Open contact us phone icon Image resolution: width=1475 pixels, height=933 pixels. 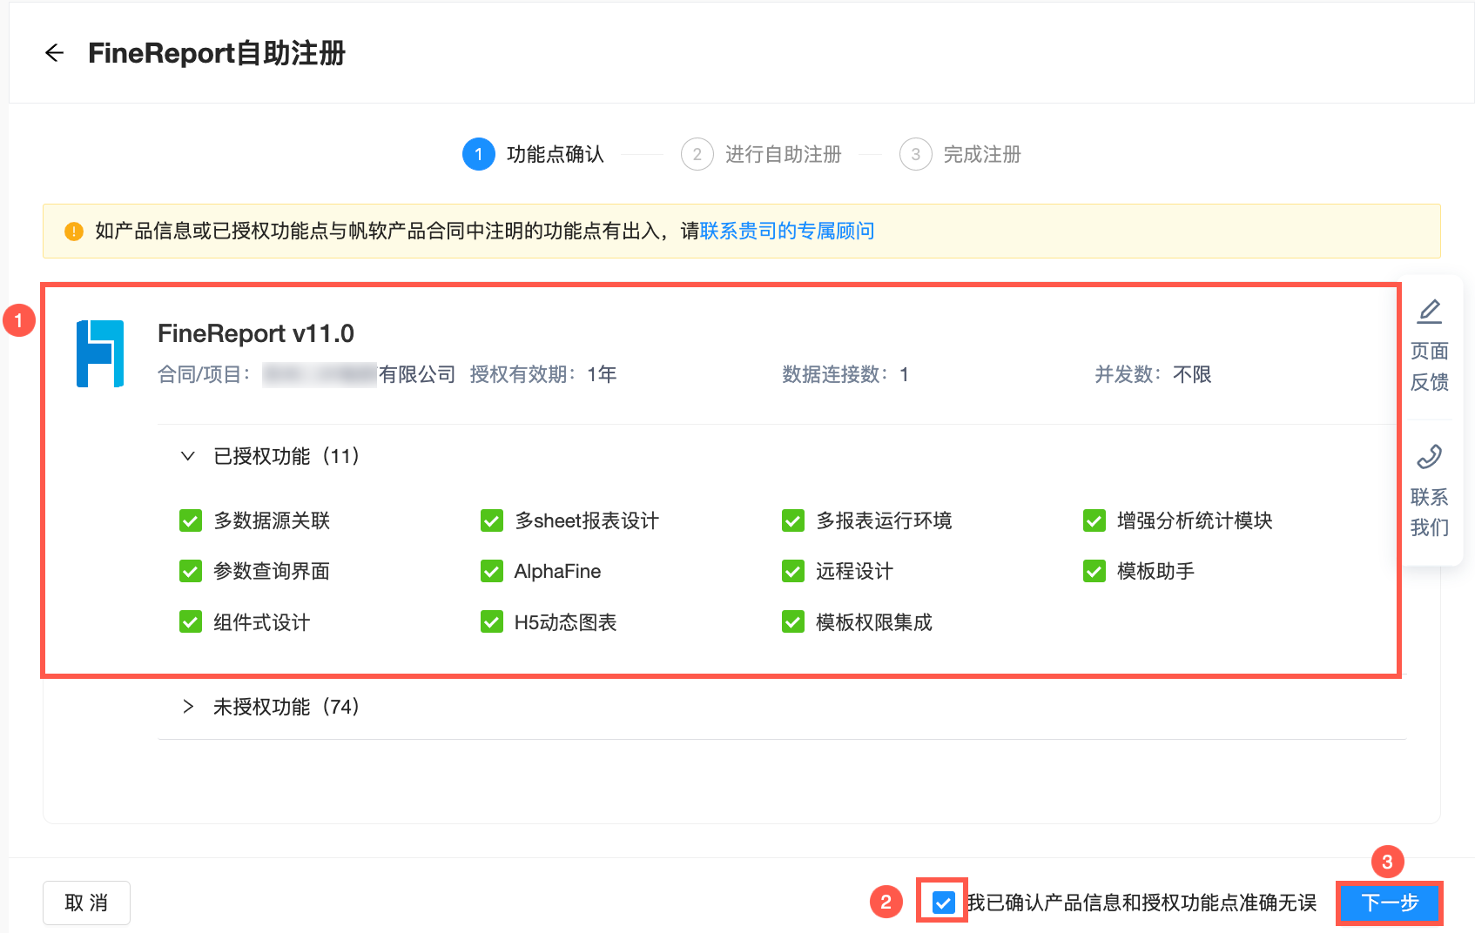tap(1429, 456)
